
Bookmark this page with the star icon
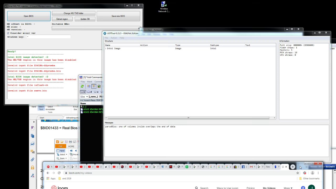[298, 173]
